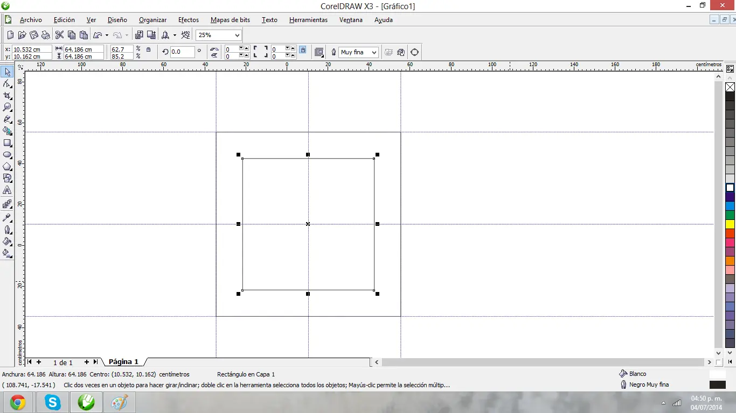
Task: Pick the yellow swatch in color palette
Action: pyautogui.click(x=730, y=224)
